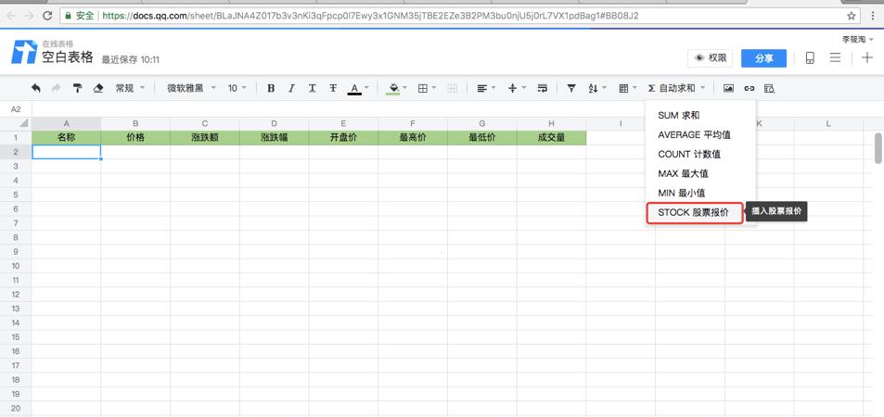Screen dimensions: 884x417
Task: Expand the sort dropdown arrow
Action: tap(605, 88)
